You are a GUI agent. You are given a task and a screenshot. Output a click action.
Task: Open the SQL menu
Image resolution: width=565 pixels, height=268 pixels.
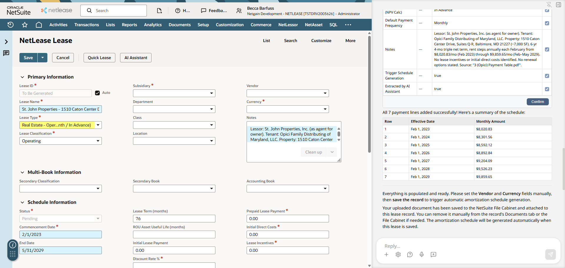(x=333, y=25)
